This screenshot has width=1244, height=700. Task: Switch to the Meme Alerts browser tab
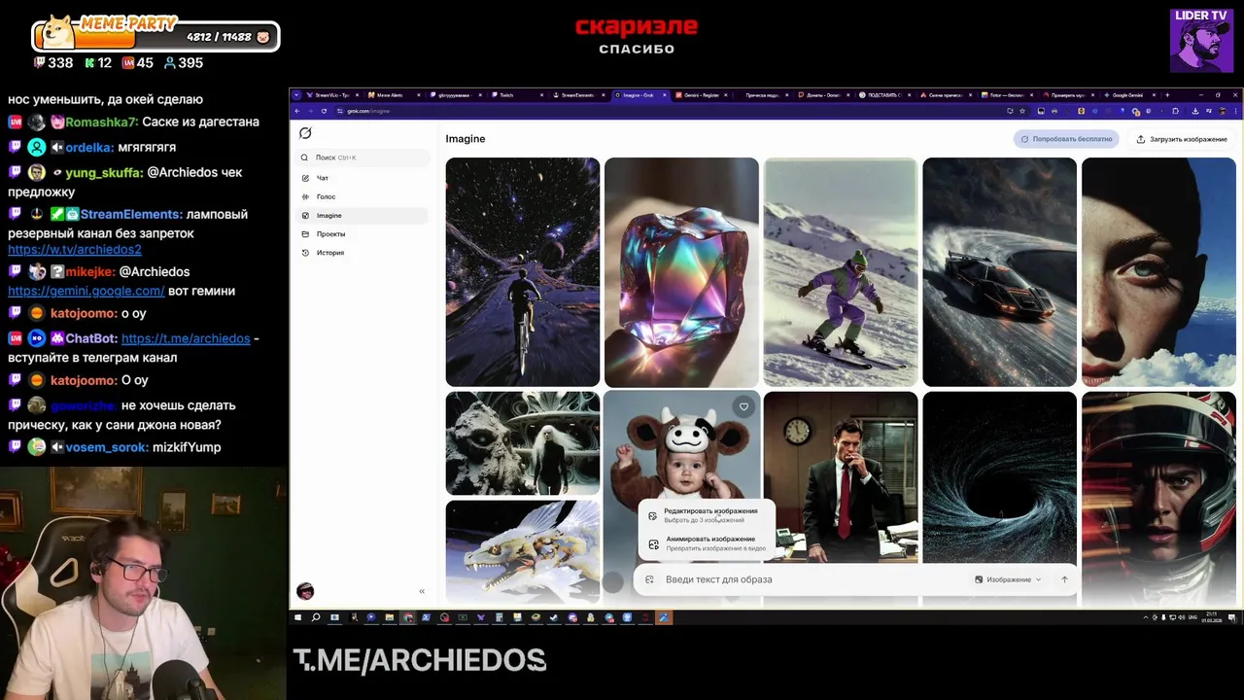[x=393, y=95]
